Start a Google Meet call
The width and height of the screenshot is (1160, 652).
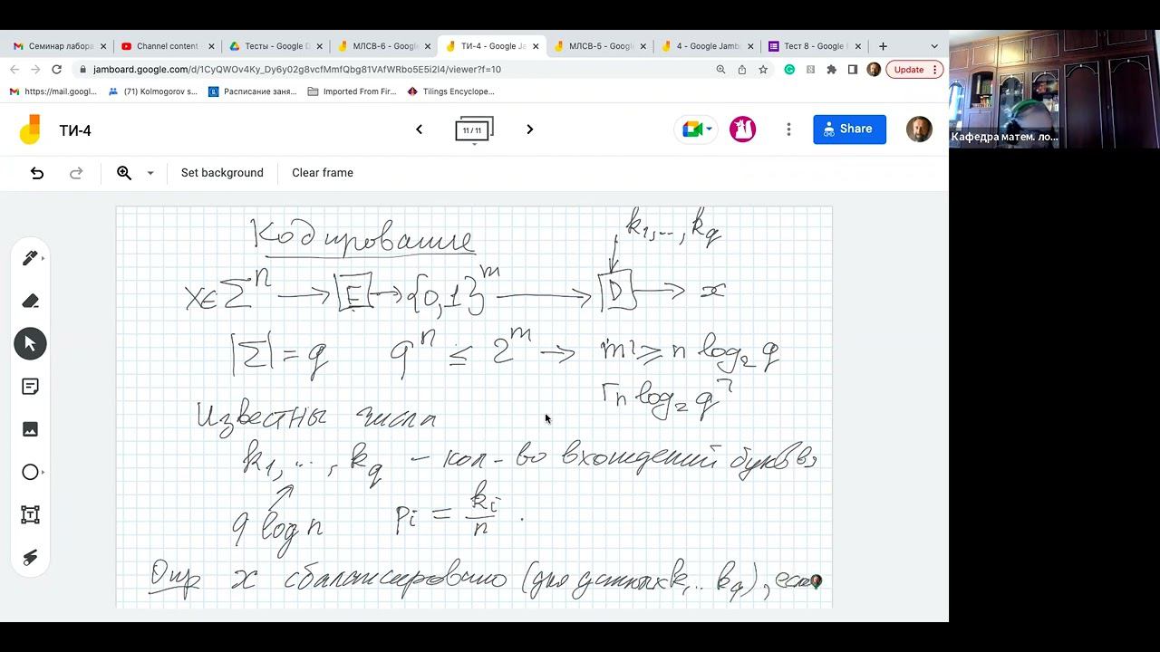coord(696,129)
